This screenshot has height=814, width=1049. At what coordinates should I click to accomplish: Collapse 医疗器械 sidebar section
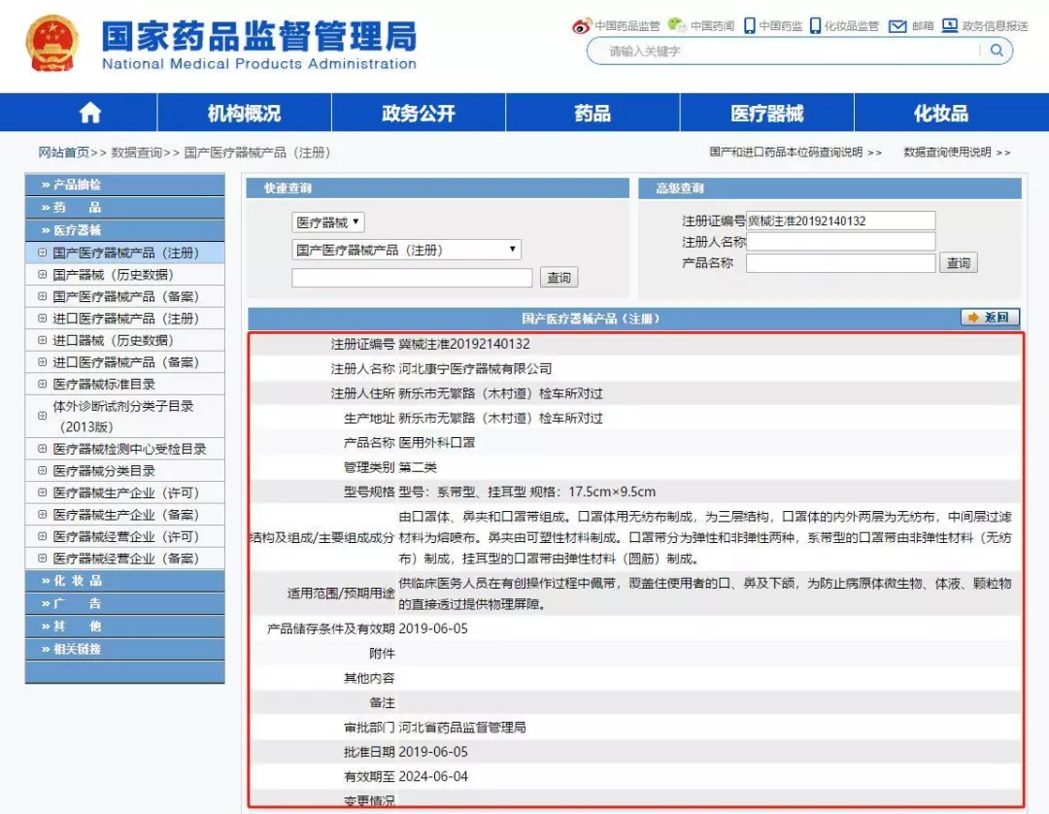coord(124,230)
